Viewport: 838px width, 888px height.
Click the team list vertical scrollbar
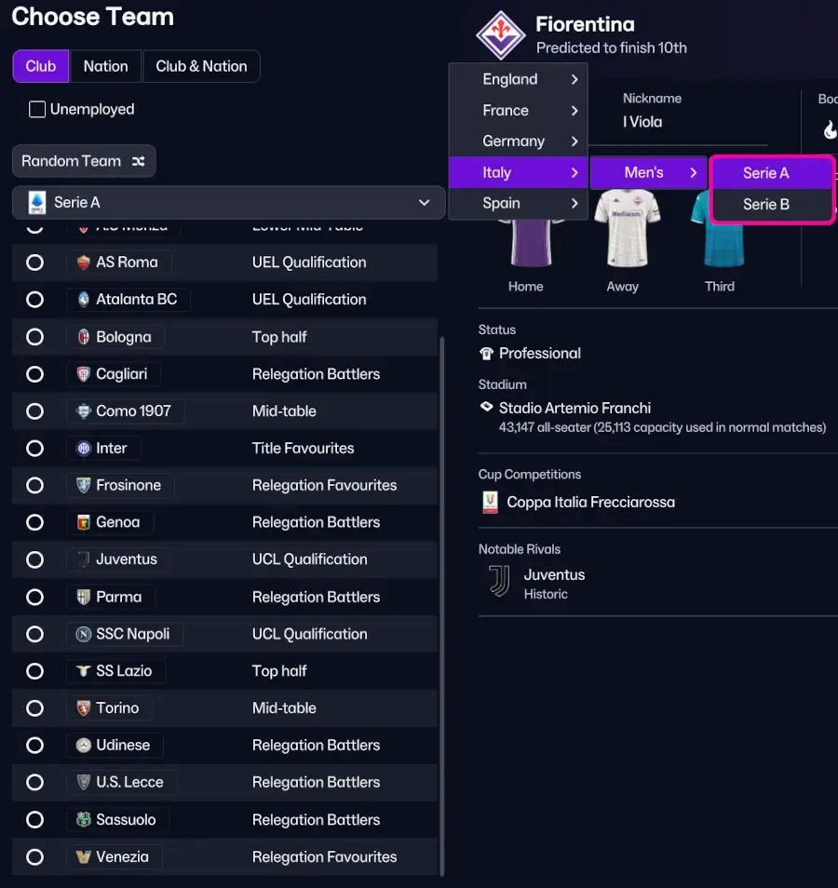pos(441,606)
